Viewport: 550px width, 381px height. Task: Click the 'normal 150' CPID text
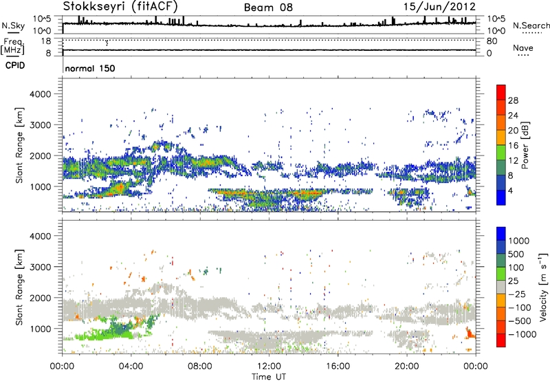[90, 68]
